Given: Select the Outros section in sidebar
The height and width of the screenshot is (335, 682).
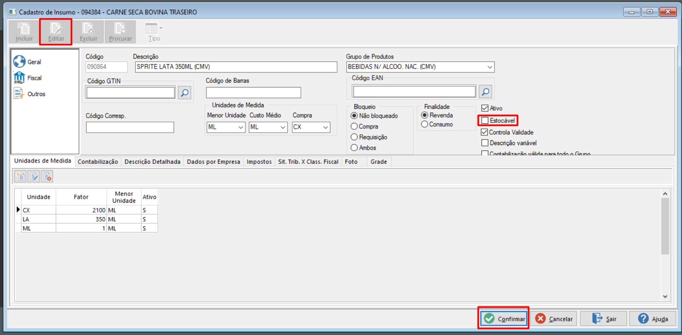Looking at the screenshot, I should (30, 94).
